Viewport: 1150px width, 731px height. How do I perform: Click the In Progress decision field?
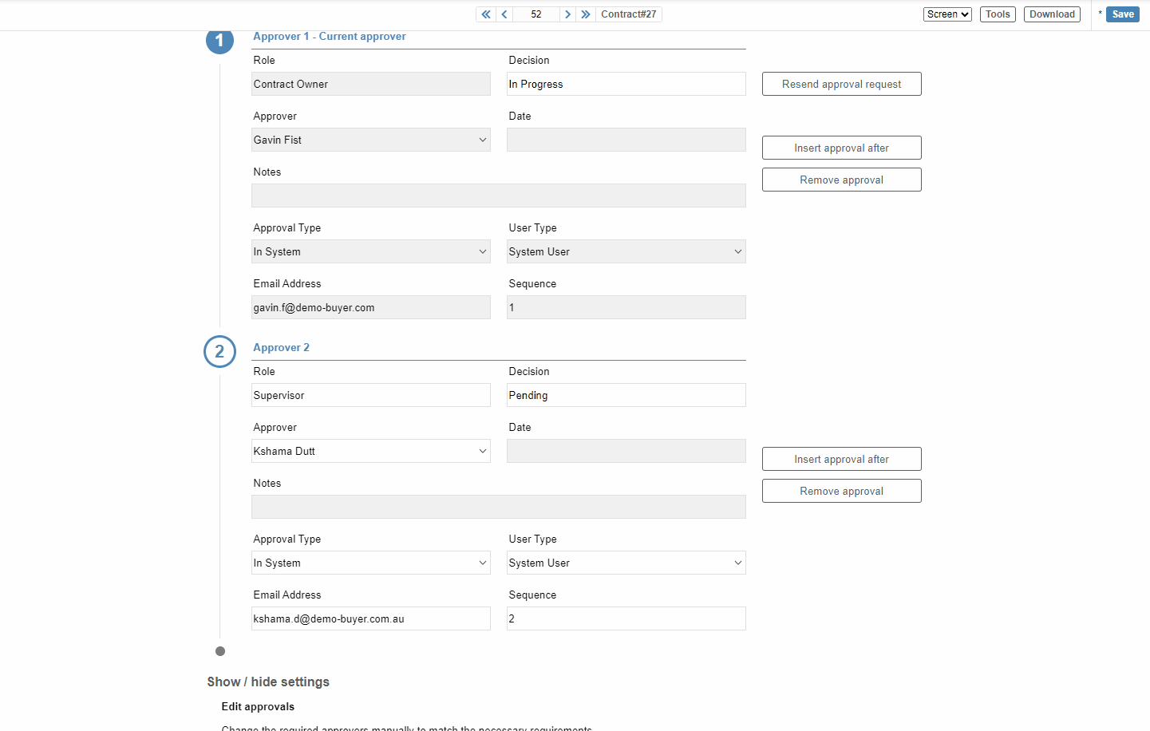tap(626, 84)
